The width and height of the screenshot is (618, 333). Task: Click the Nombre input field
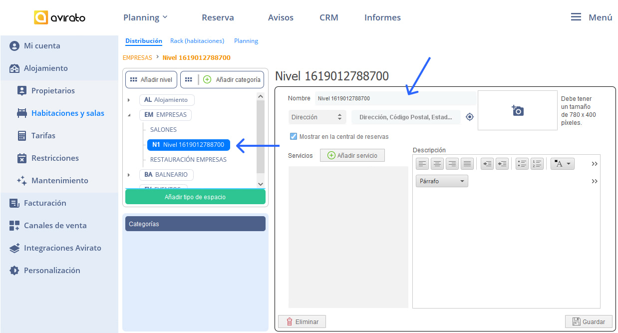point(395,98)
